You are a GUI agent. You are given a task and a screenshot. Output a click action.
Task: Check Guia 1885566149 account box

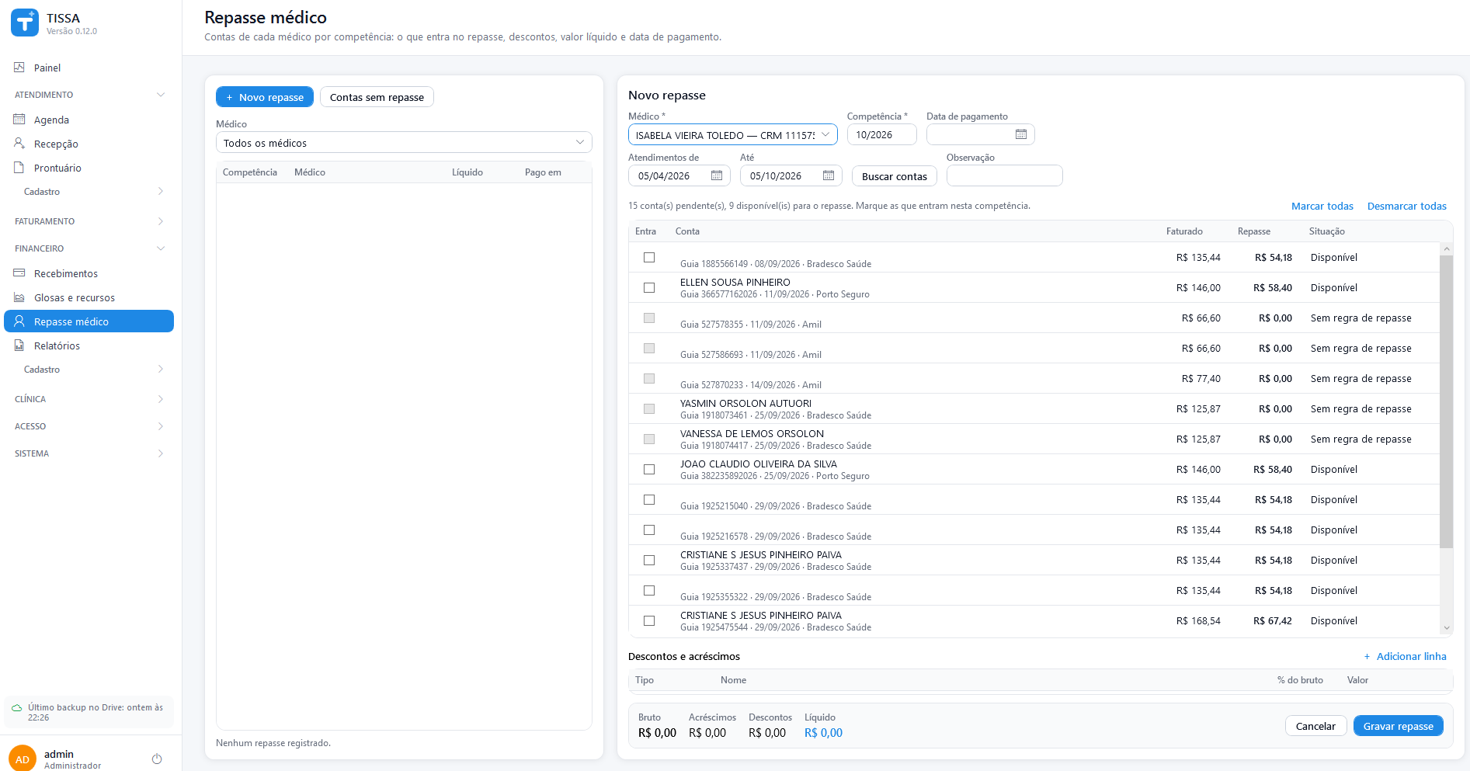point(649,257)
